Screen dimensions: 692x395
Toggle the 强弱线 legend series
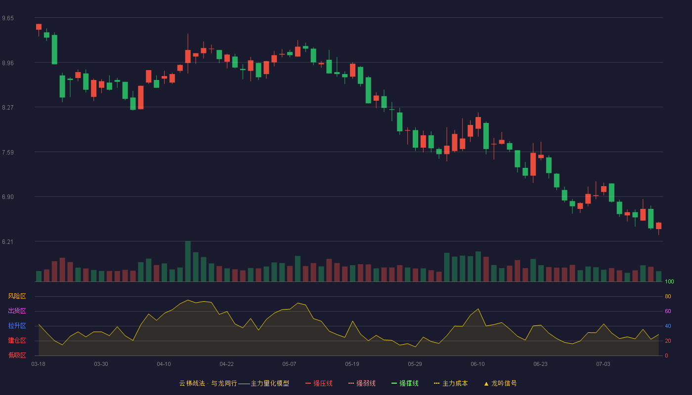coord(362,383)
